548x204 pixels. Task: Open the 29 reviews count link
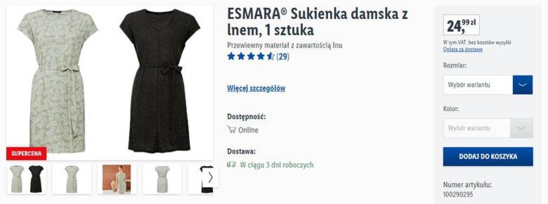(283, 56)
